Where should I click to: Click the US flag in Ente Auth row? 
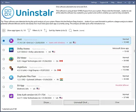coord(61,98)
